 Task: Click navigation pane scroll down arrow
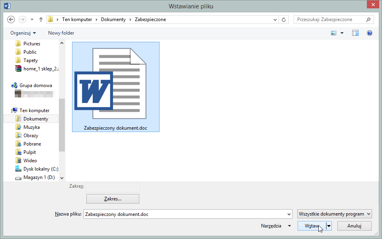(x=62, y=178)
